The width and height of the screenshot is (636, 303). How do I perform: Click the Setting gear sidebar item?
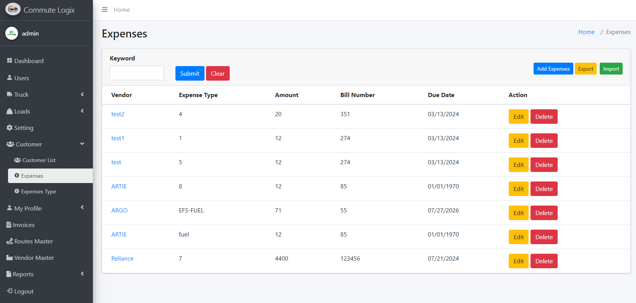(x=23, y=128)
